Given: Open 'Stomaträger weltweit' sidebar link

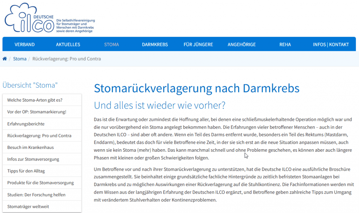Looking at the screenshot, I should (28, 207).
